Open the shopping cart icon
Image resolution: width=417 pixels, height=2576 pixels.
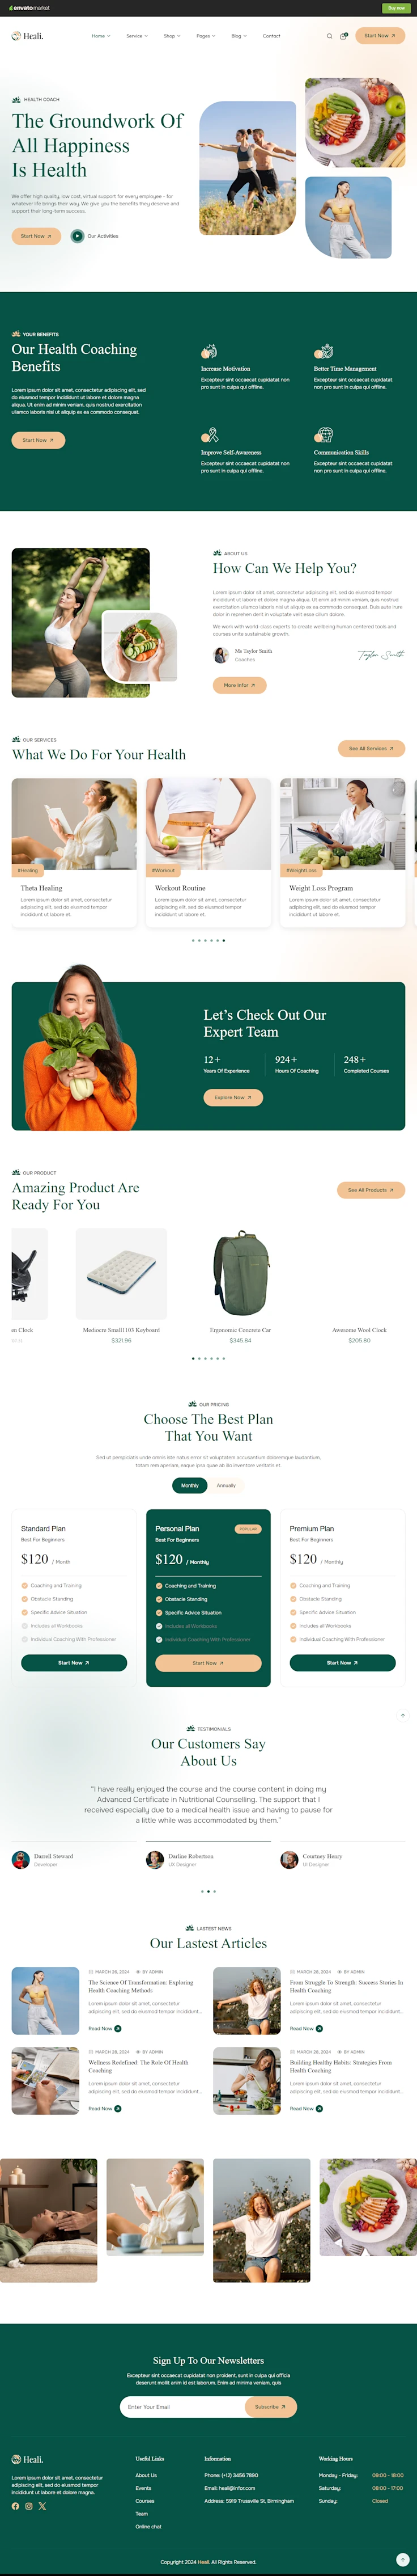[x=344, y=36]
